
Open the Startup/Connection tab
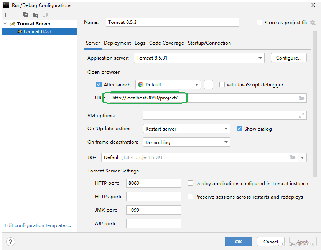[x=209, y=43]
